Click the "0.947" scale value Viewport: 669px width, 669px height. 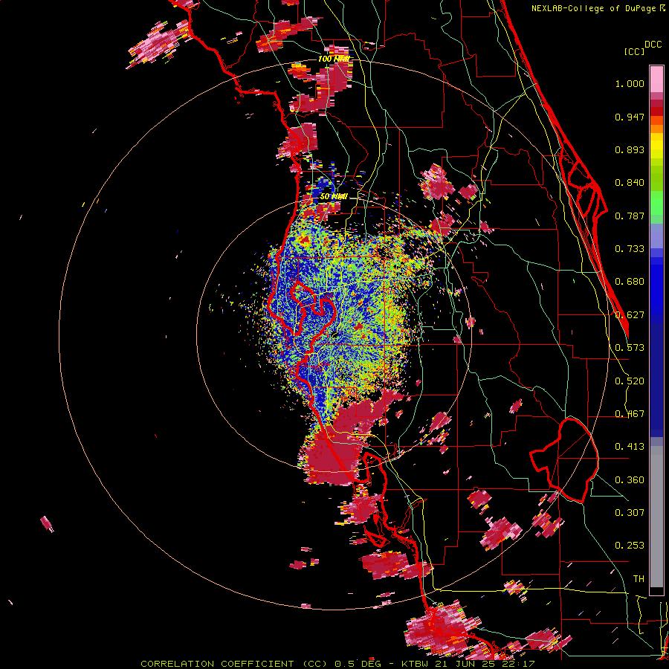pos(630,117)
